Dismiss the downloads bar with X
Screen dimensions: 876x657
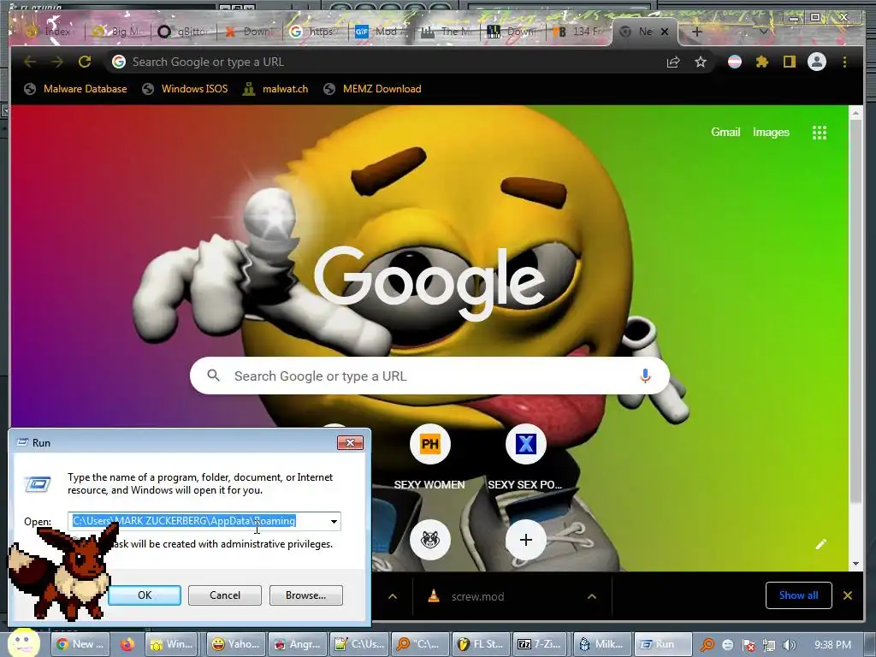coord(848,595)
